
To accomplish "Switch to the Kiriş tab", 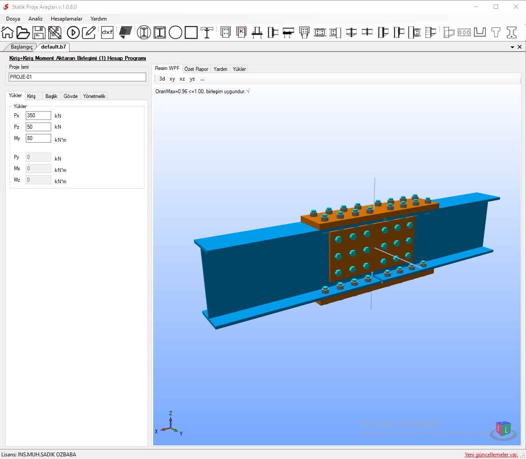I will tap(32, 96).
